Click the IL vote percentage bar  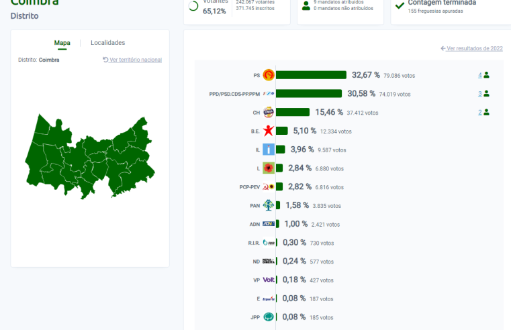click(x=281, y=150)
